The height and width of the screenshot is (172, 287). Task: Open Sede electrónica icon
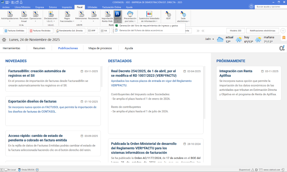[183, 14]
